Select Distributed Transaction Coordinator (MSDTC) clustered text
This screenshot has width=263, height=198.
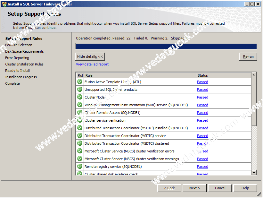point(127,143)
